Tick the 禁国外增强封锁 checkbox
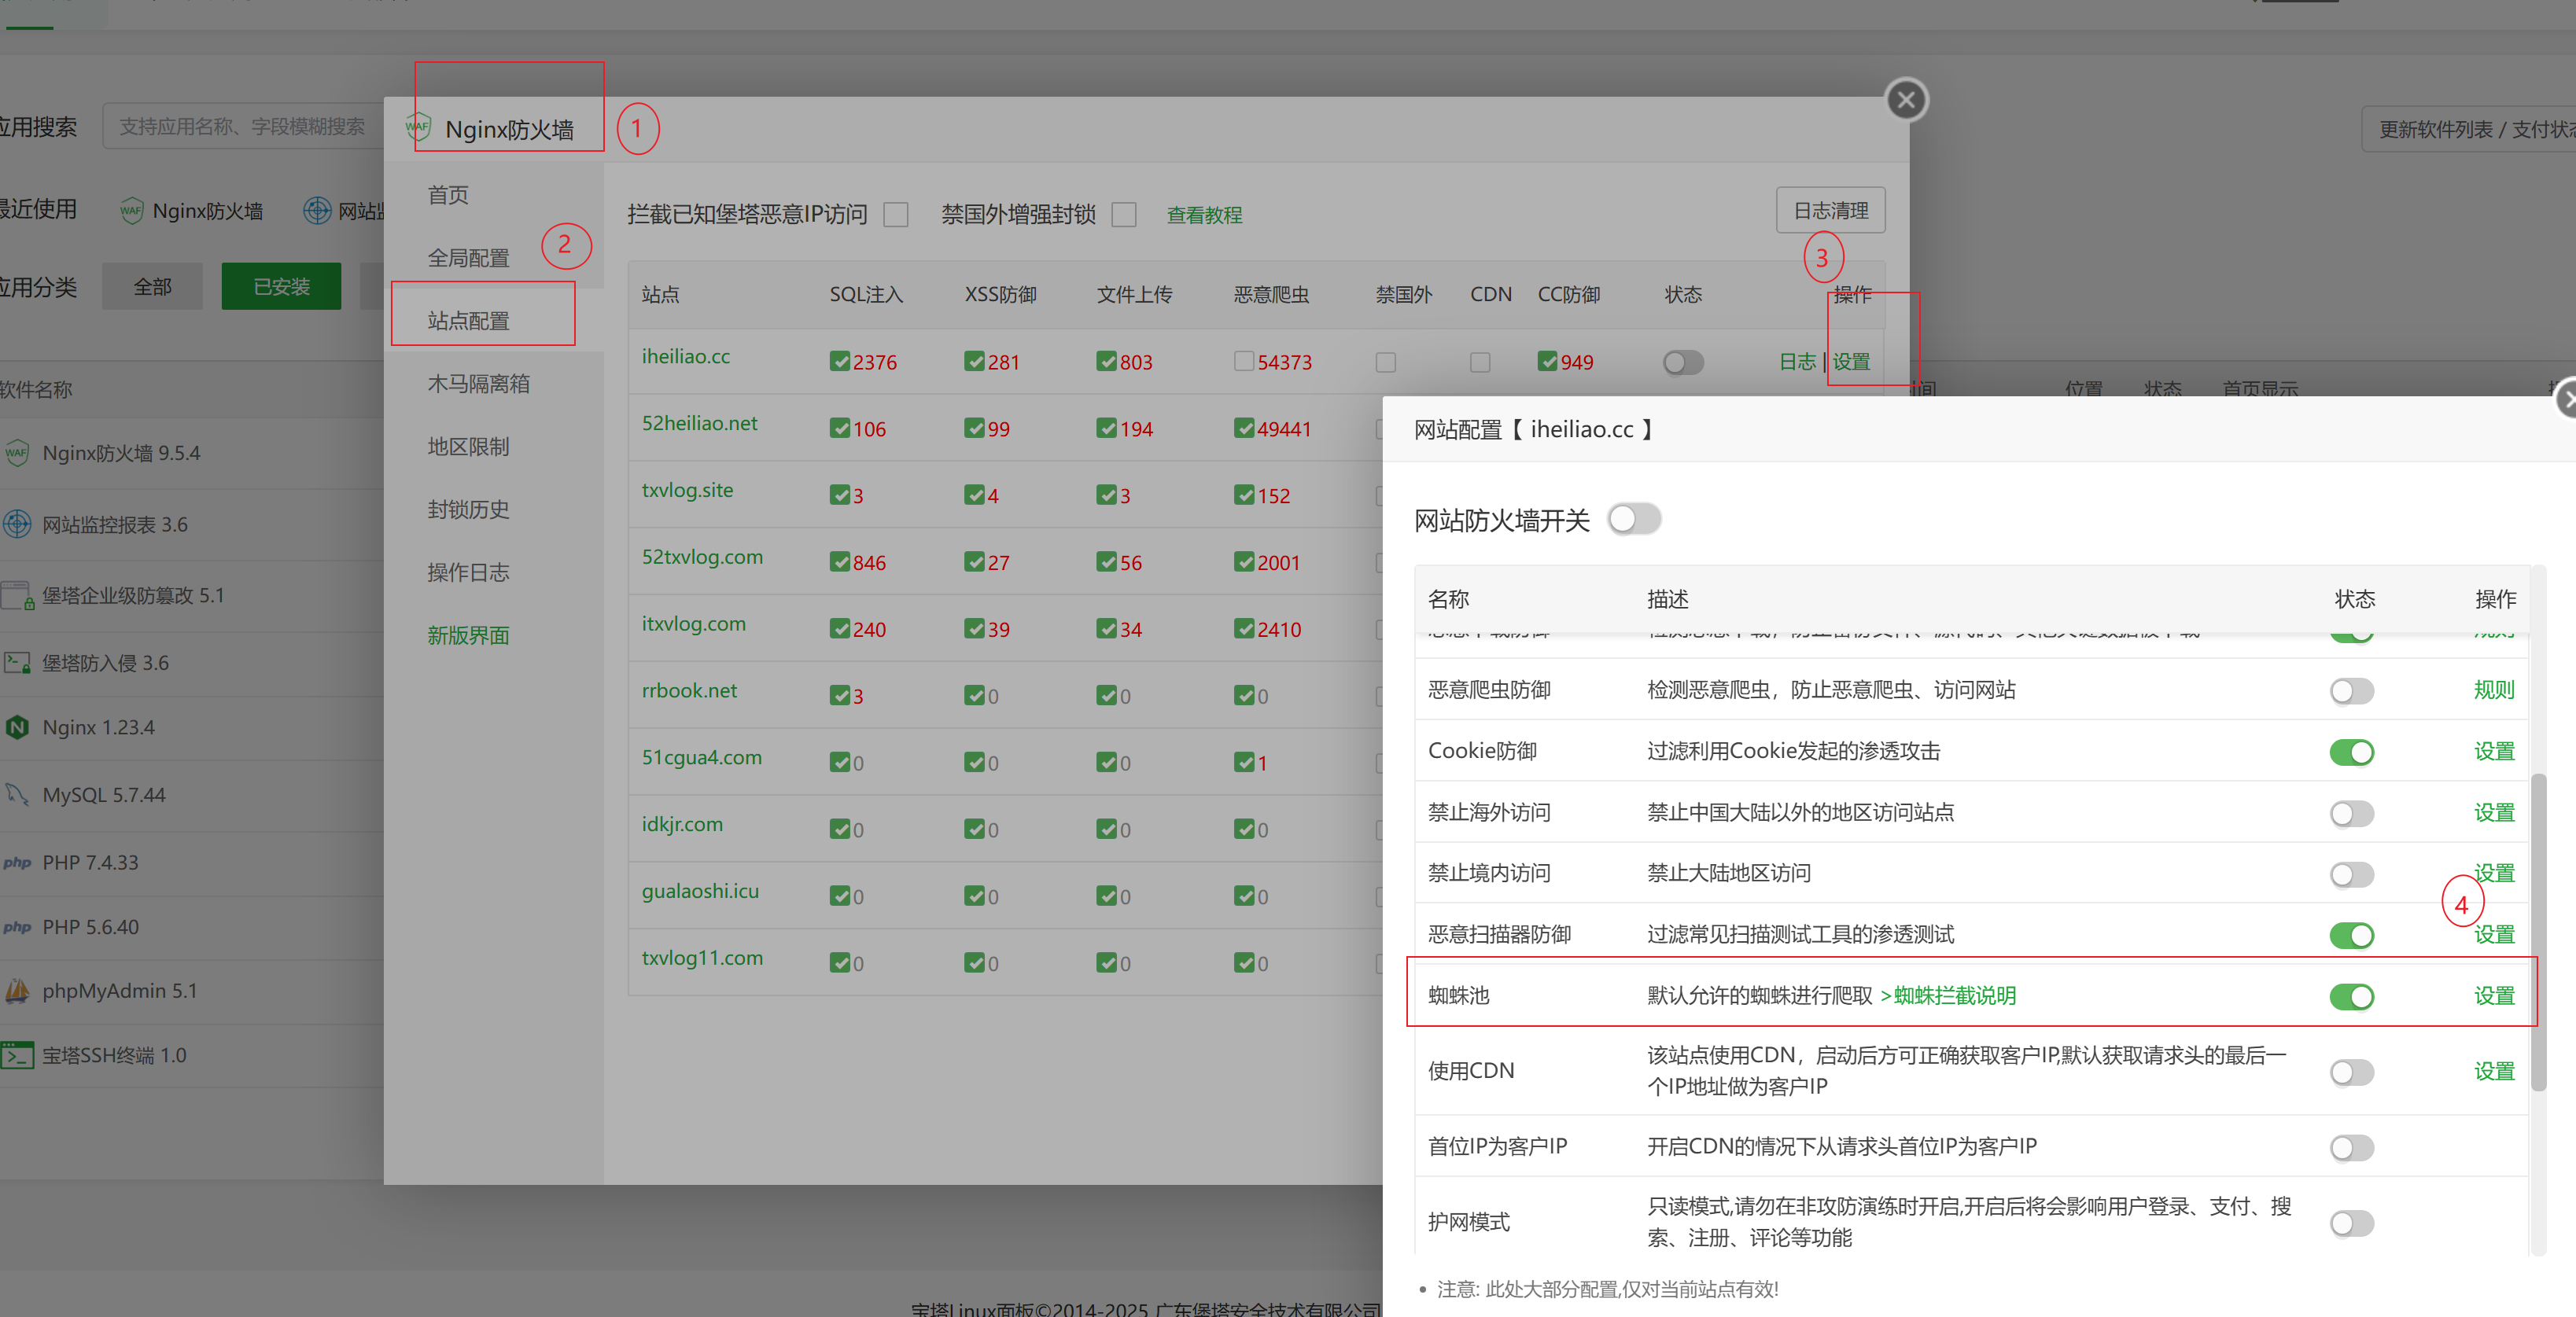This screenshot has width=2576, height=1317. [1124, 215]
